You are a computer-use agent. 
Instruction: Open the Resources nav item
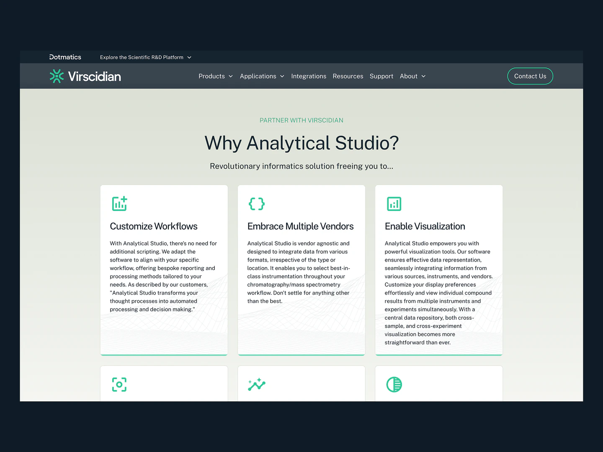pyautogui.click(x=348, y=76)
